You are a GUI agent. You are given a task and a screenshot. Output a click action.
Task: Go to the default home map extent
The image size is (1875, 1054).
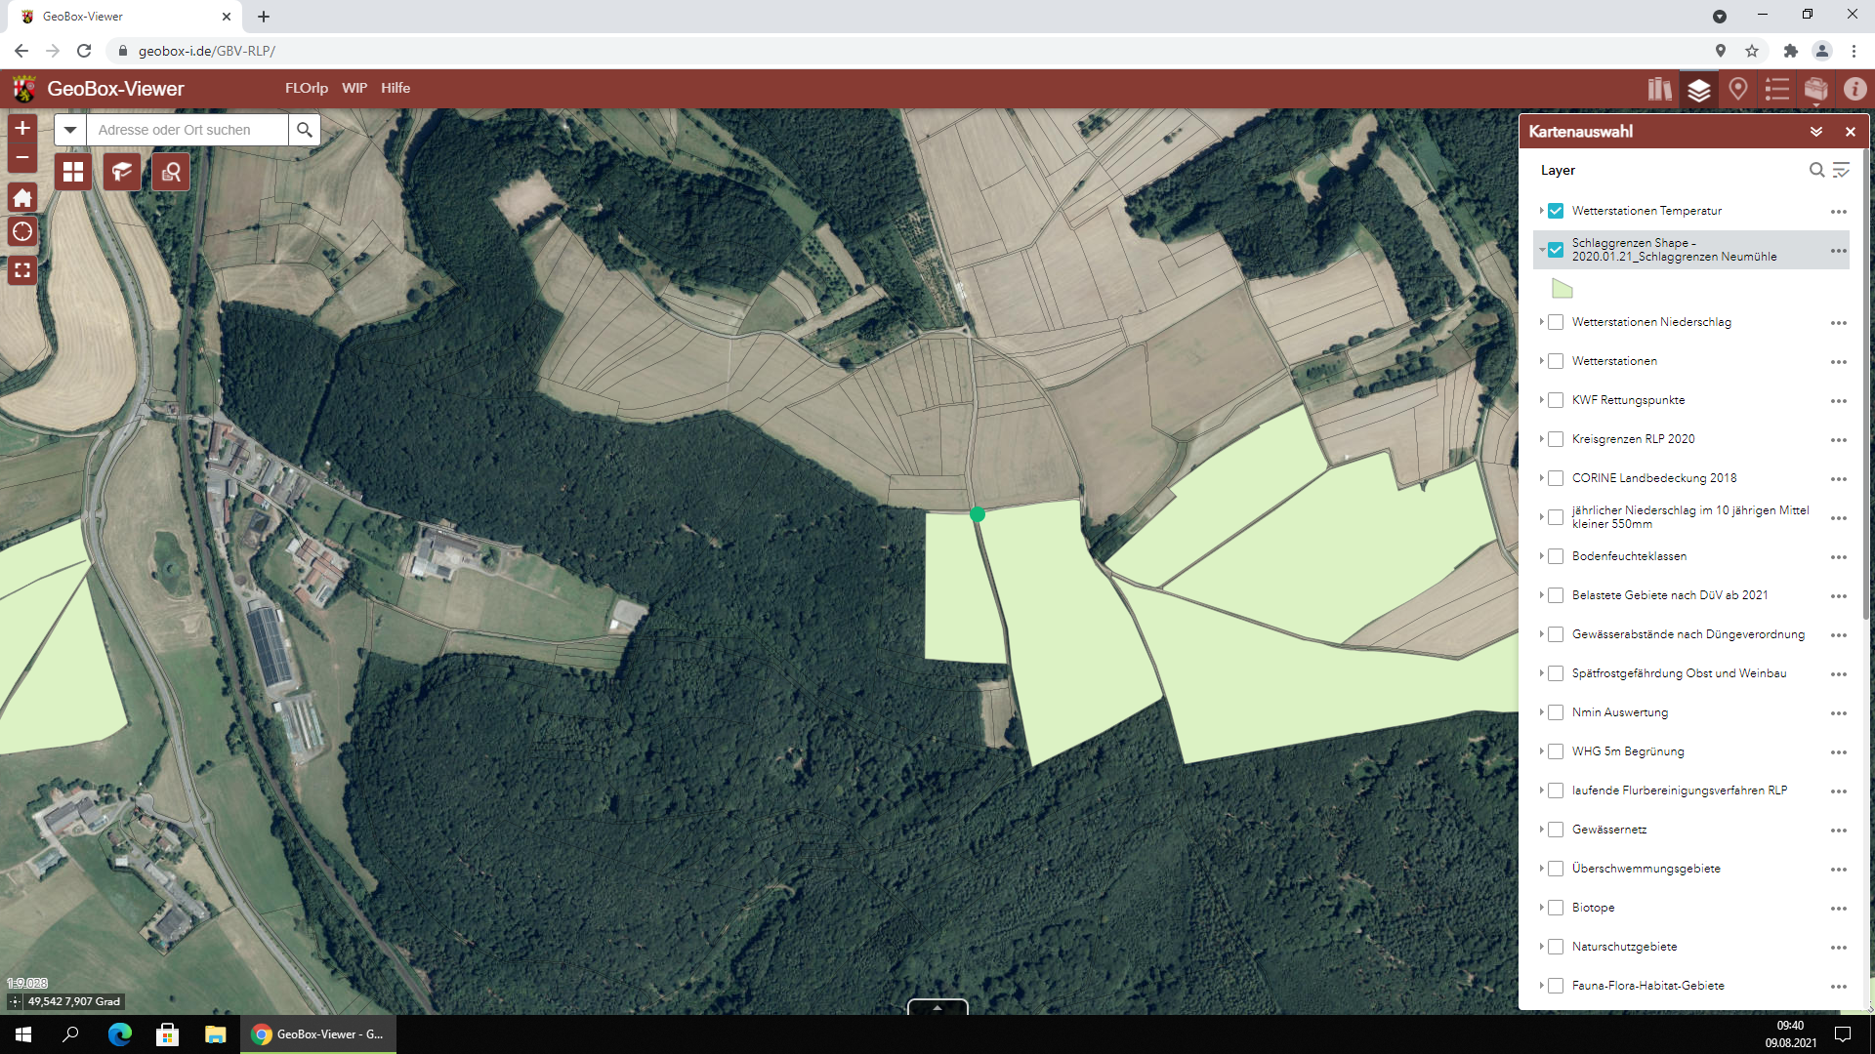(x=22, y=198)
